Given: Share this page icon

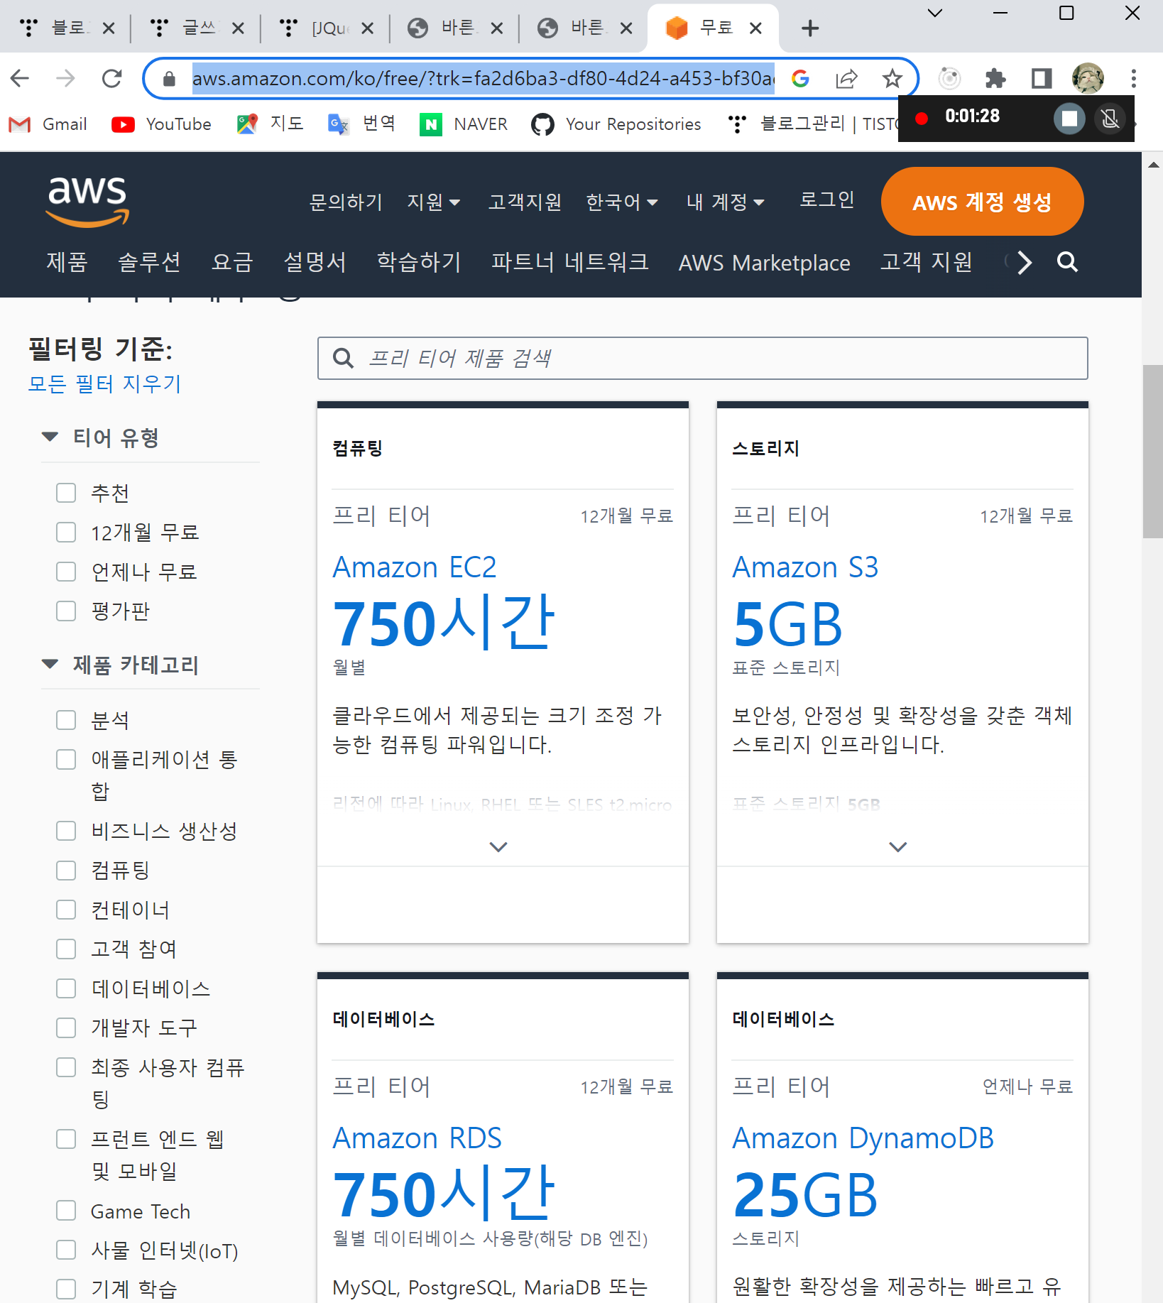Looking at the screenshot, I should click(846, 78).
